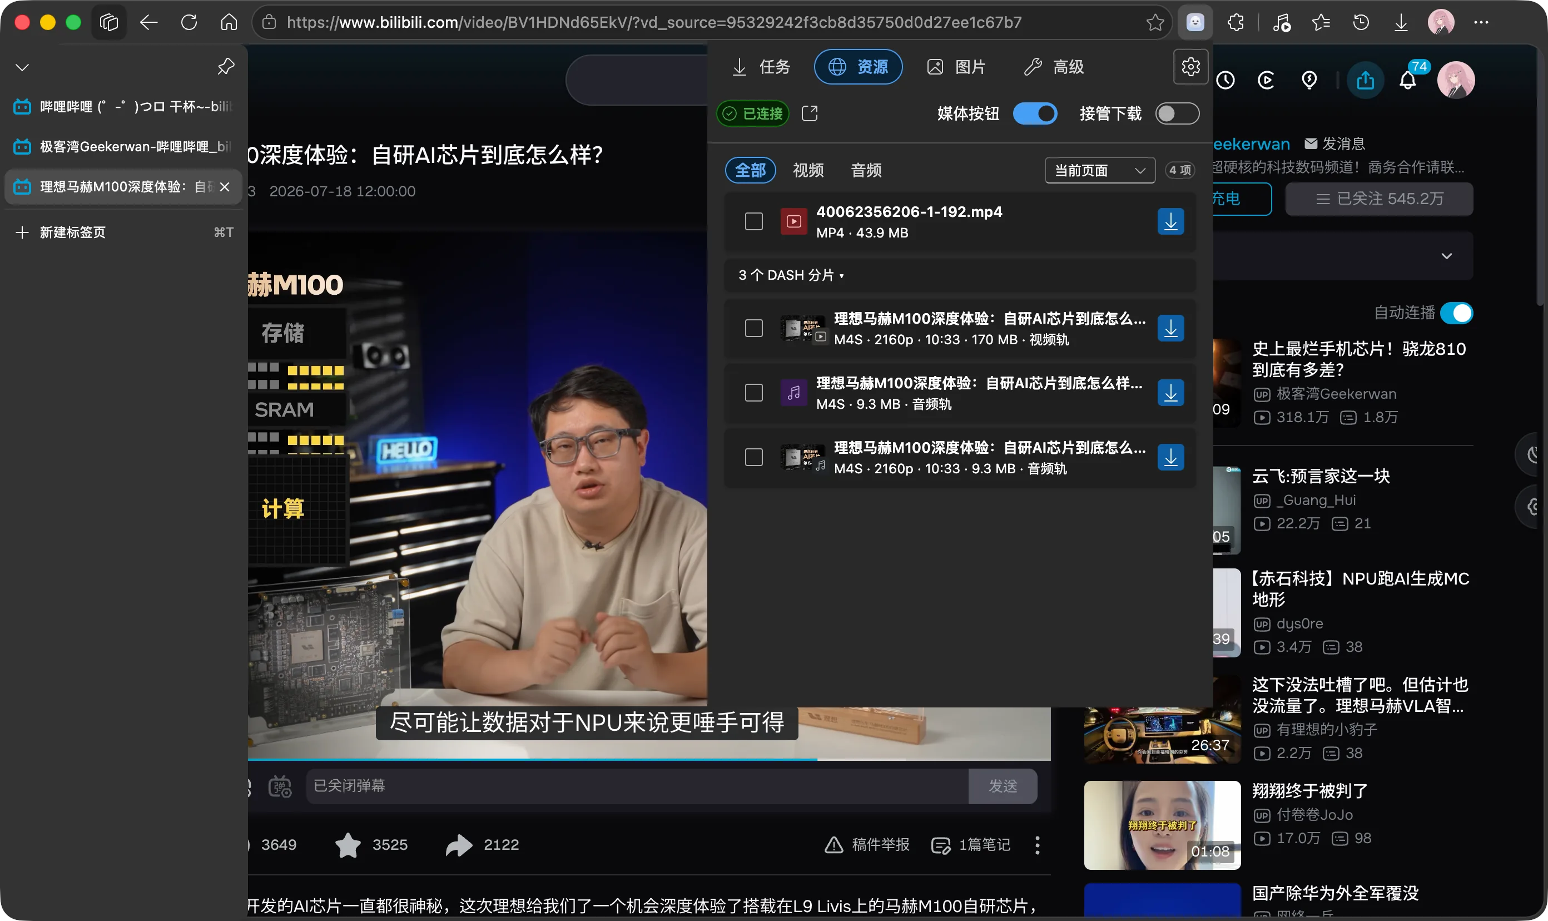1548x921 pixels.
Task: Open browser more menu ellipsis
Action: tap(1481, 23)
